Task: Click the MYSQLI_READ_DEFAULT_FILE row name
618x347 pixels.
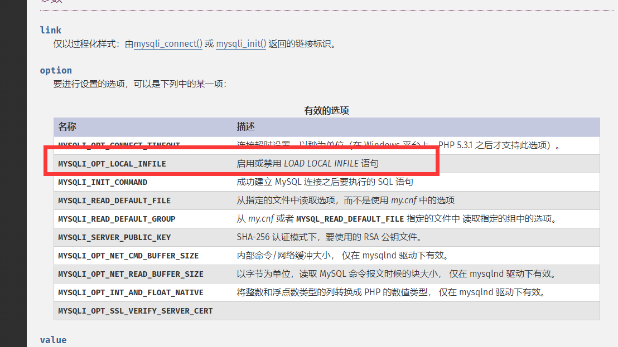Action: [114, 201]
